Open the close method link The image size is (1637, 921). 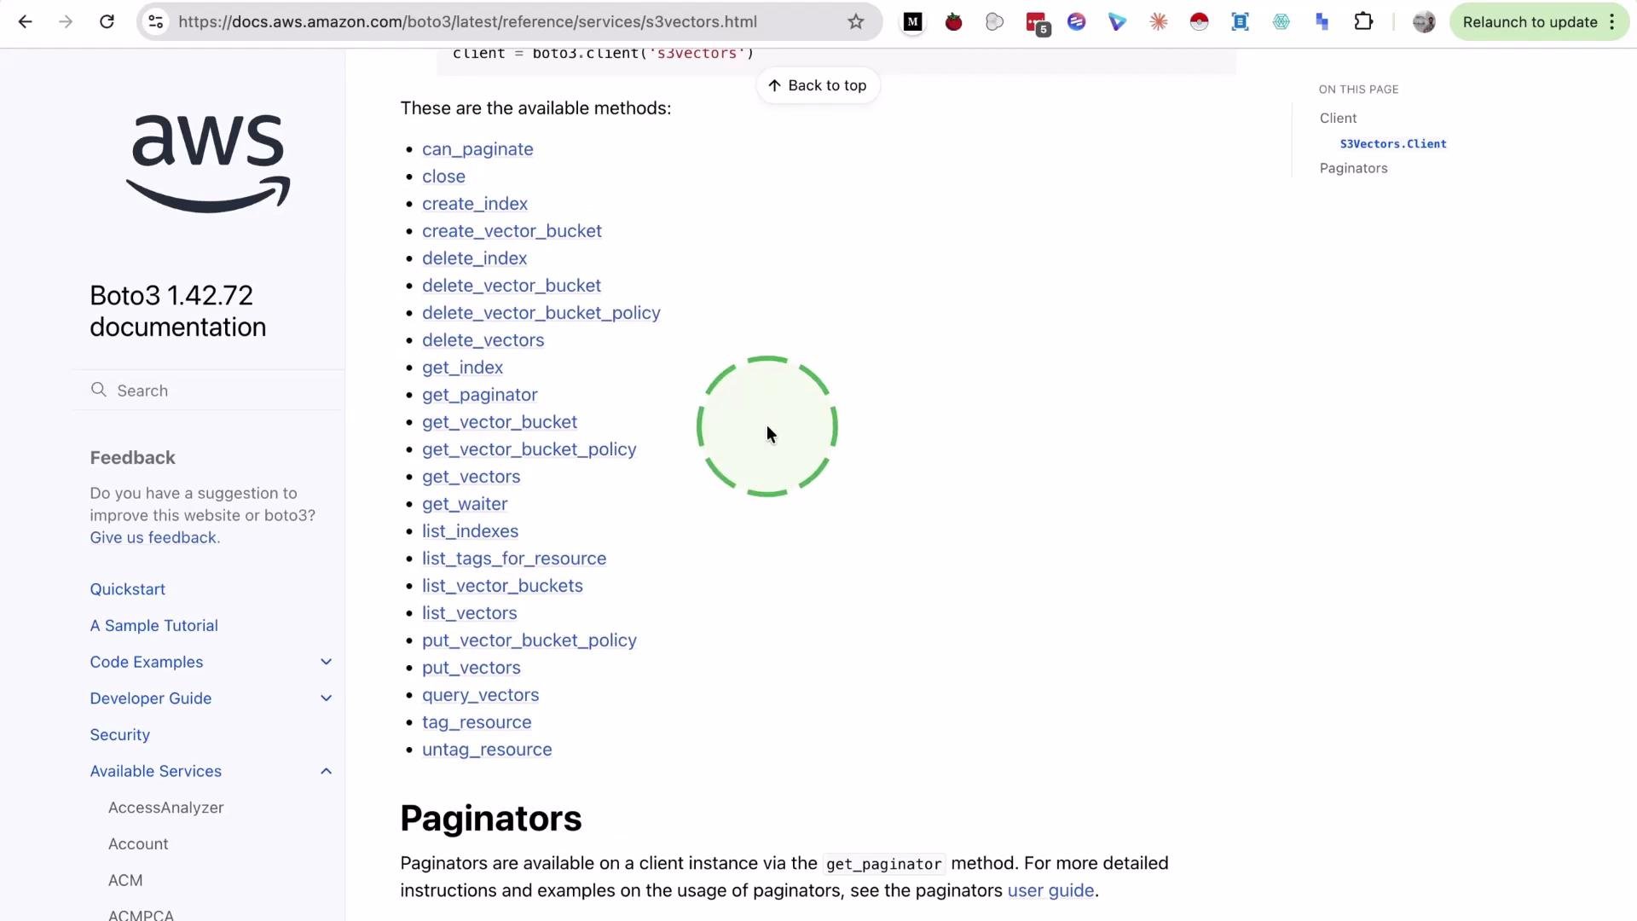pyautogui.click(x=443, y=177)
